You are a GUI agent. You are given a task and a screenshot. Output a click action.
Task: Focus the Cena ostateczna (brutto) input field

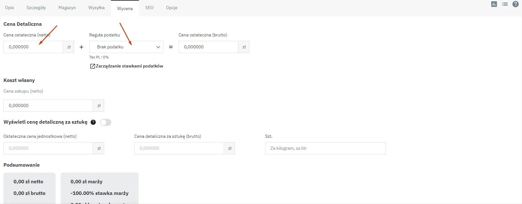pos(208,47)
